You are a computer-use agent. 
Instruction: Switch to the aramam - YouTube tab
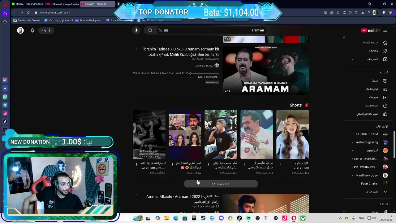pyautogui.click(x=97, y=4)
